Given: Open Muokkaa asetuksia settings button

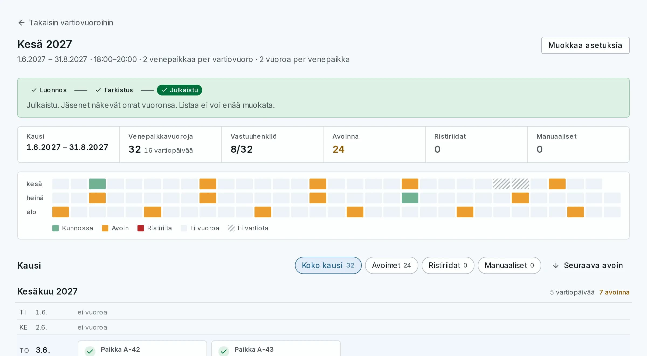Looking at the screenshot, I should point(585,45).
